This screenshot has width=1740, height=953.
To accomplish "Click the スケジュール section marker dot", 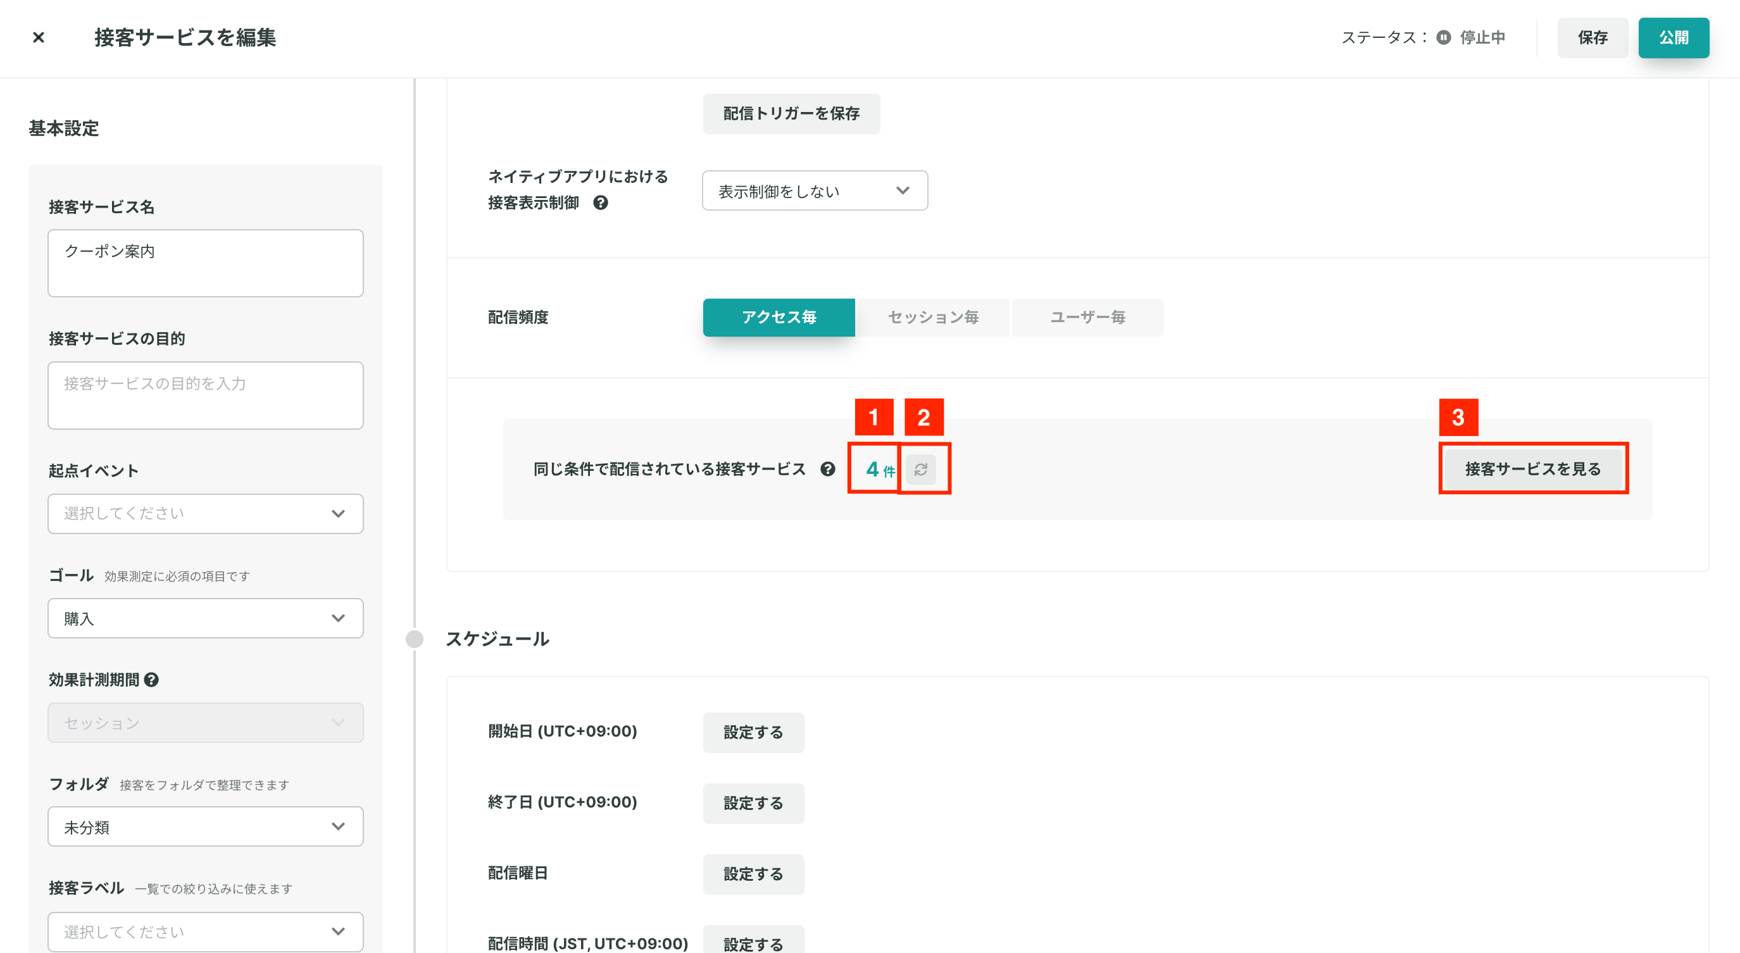I will point(415,639).
